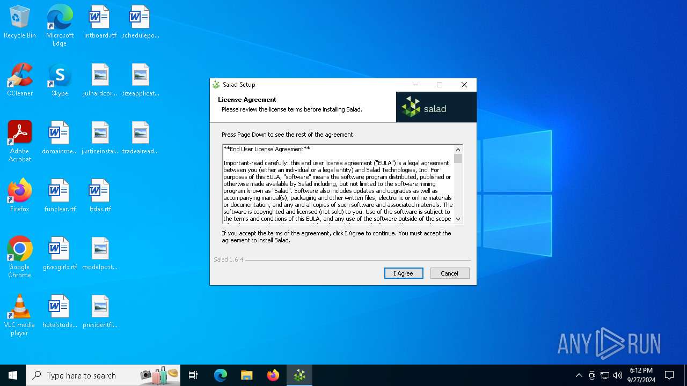Select the sizeapplicat... image file

tap(141, 80)
